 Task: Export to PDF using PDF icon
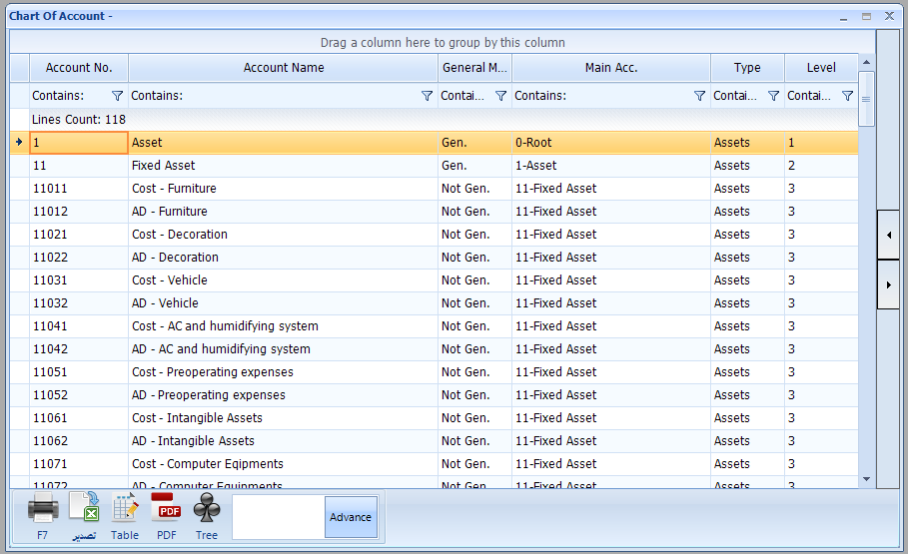tap(166, 509)
